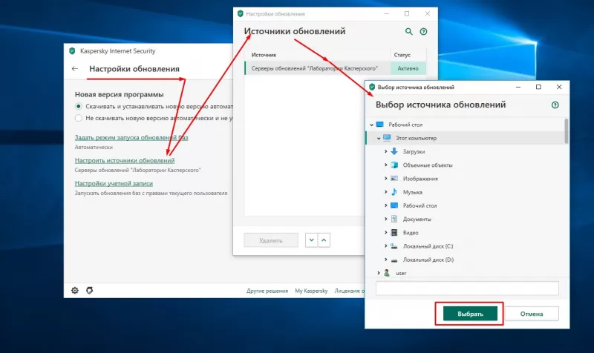Click the back arrow in Kaspersky Internet Security window
The image size is (594, 353).
click(x=75, y=68)
